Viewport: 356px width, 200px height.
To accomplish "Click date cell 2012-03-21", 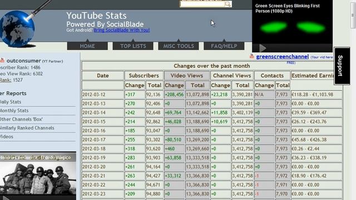I will [x=102, y=176].
